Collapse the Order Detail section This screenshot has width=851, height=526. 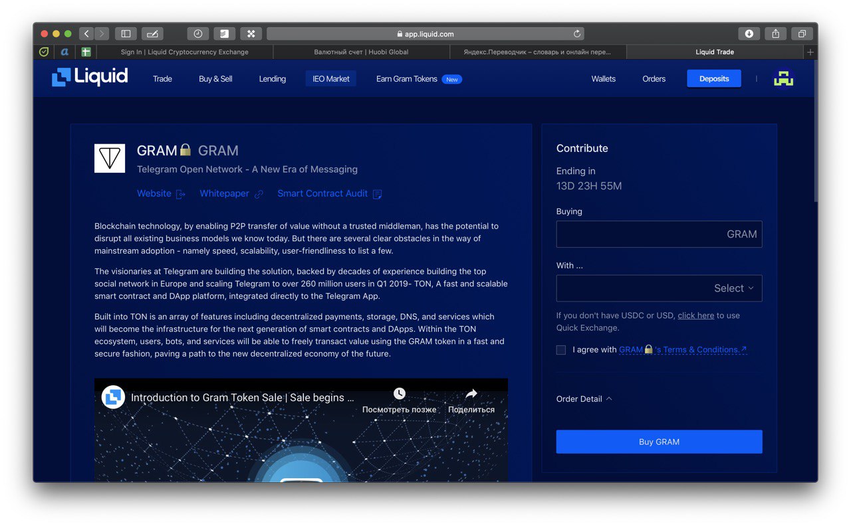[x=584, y=398]
